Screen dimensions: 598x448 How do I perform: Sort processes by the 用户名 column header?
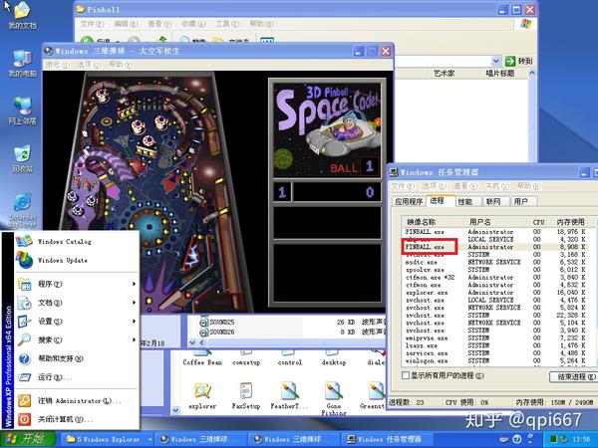495,222
